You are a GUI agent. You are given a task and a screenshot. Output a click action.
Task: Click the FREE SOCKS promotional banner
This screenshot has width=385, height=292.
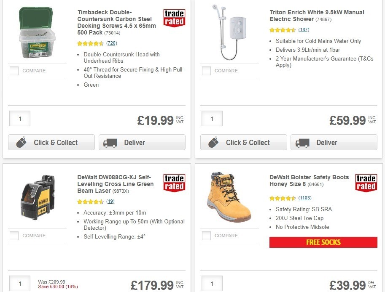click(x=323, y=242)
